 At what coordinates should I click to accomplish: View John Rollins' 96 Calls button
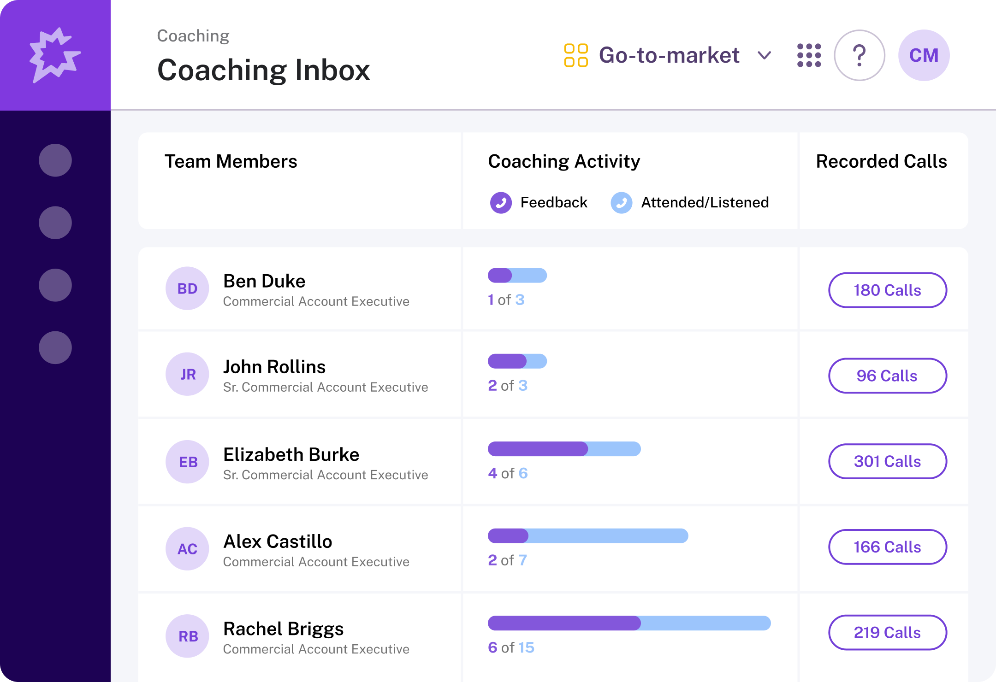[x=887, y=376]
